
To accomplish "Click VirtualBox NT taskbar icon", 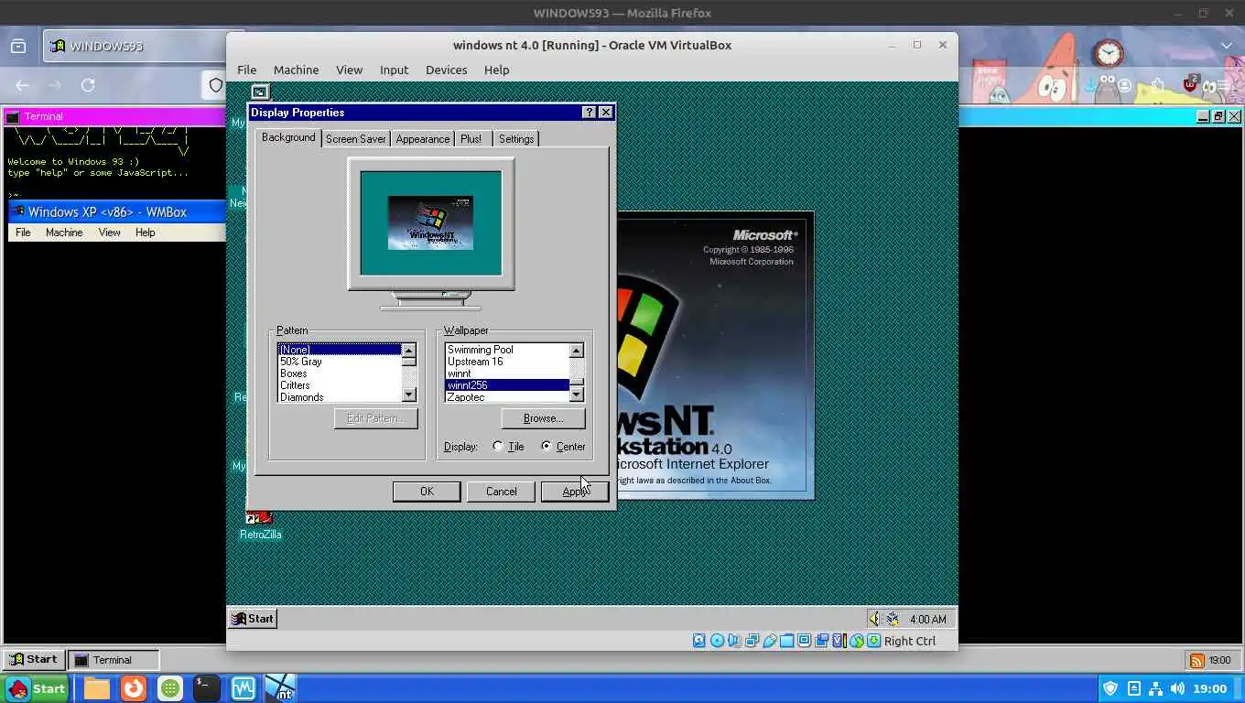I will pyautogui.click(x=280, y=688).
